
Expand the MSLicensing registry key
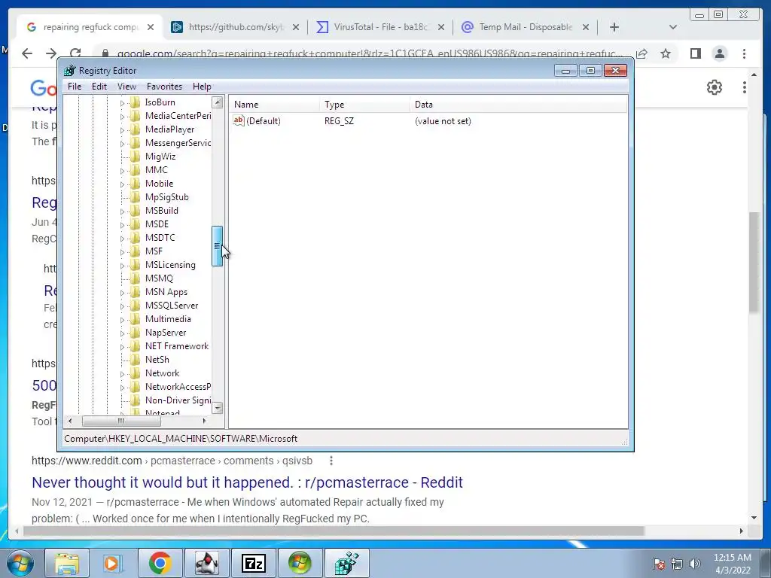(x=122, y=266)
